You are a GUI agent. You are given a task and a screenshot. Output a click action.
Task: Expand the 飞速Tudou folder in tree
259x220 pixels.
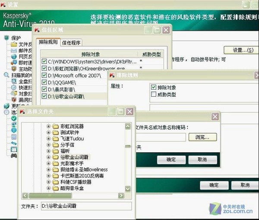pos(48,138)
